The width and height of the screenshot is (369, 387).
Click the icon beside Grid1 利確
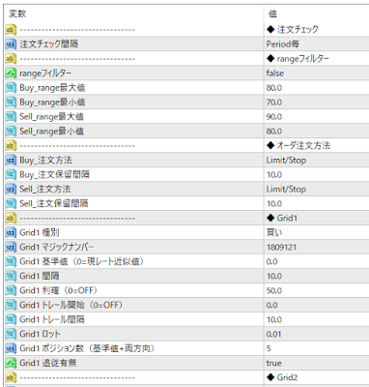(x=11, y=290)
